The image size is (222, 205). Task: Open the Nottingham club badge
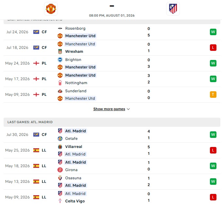[x=60, y=83]
